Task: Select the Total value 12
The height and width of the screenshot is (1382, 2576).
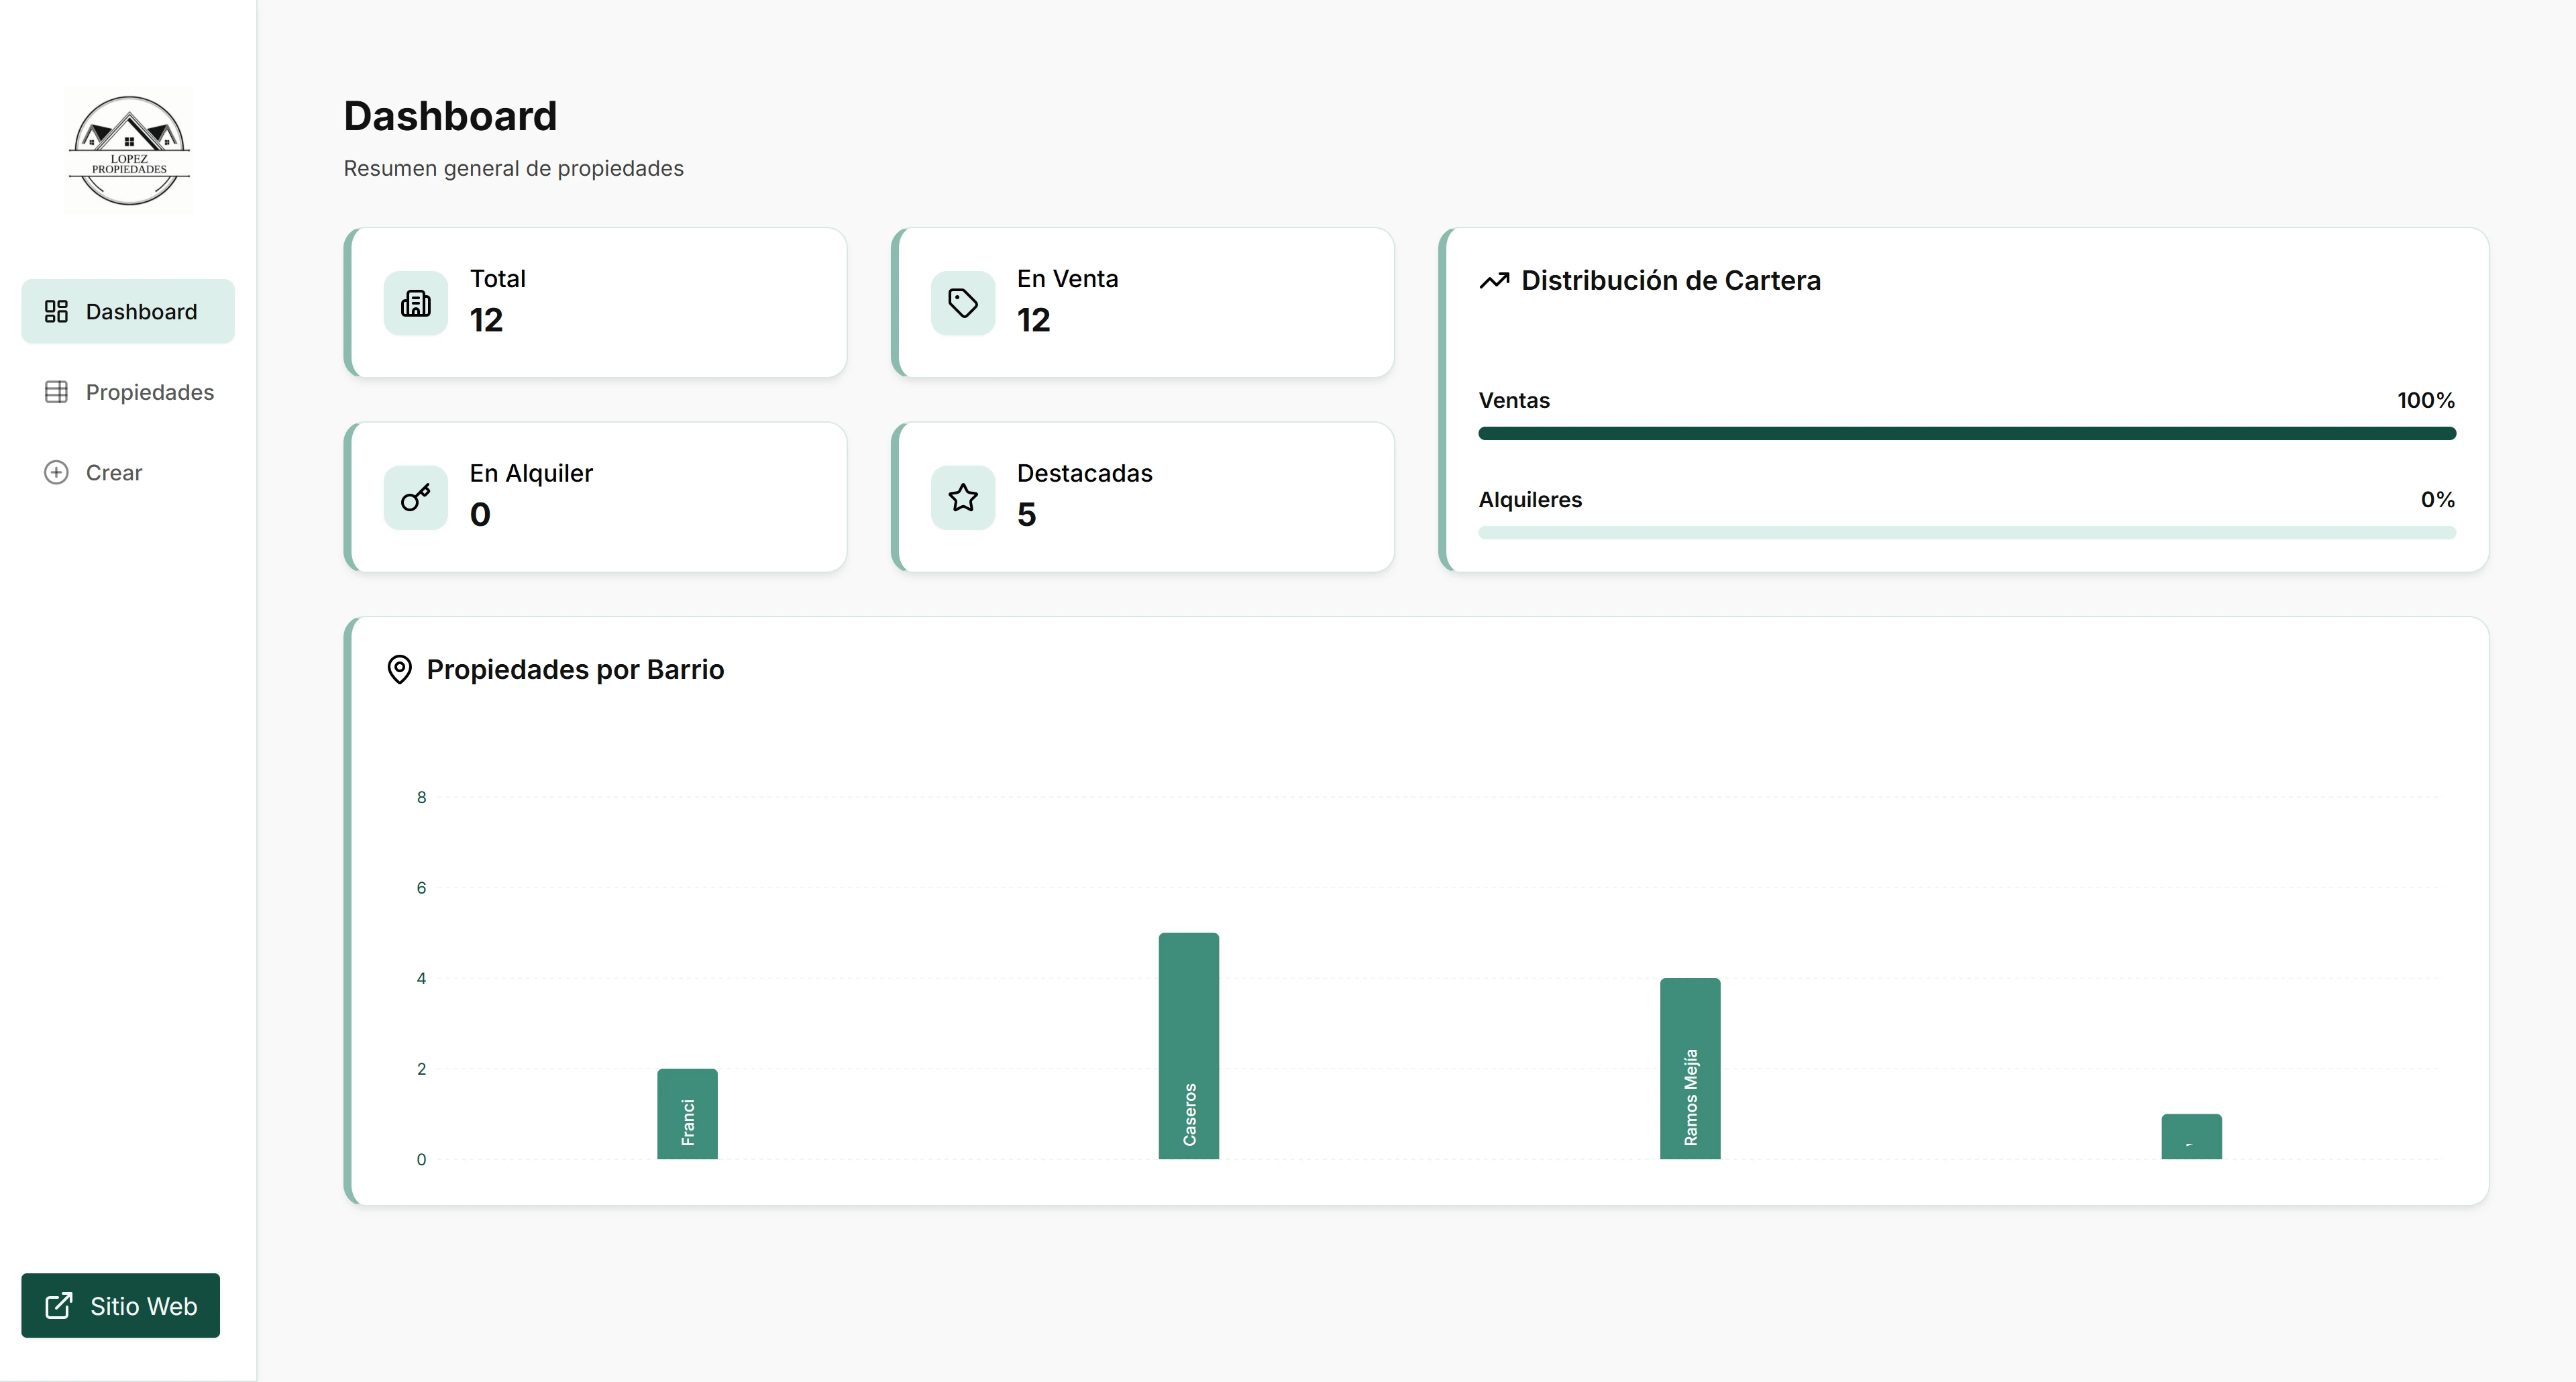Action: [487, 320]
